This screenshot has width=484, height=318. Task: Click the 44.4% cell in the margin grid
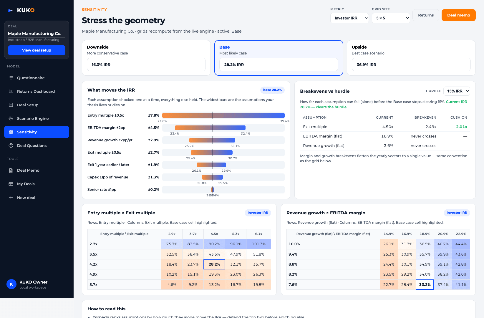pyautogui.click(x=461, y=244)
